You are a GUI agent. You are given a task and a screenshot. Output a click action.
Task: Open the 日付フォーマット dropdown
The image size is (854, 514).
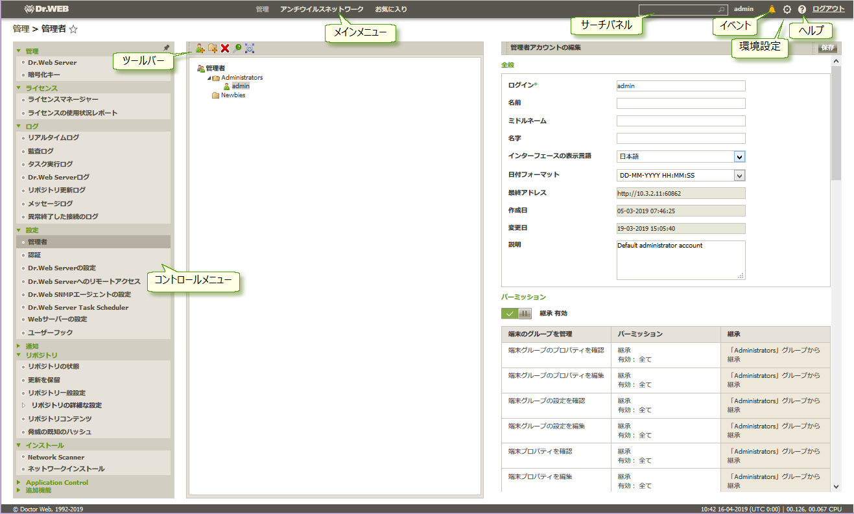coord(739,175)
